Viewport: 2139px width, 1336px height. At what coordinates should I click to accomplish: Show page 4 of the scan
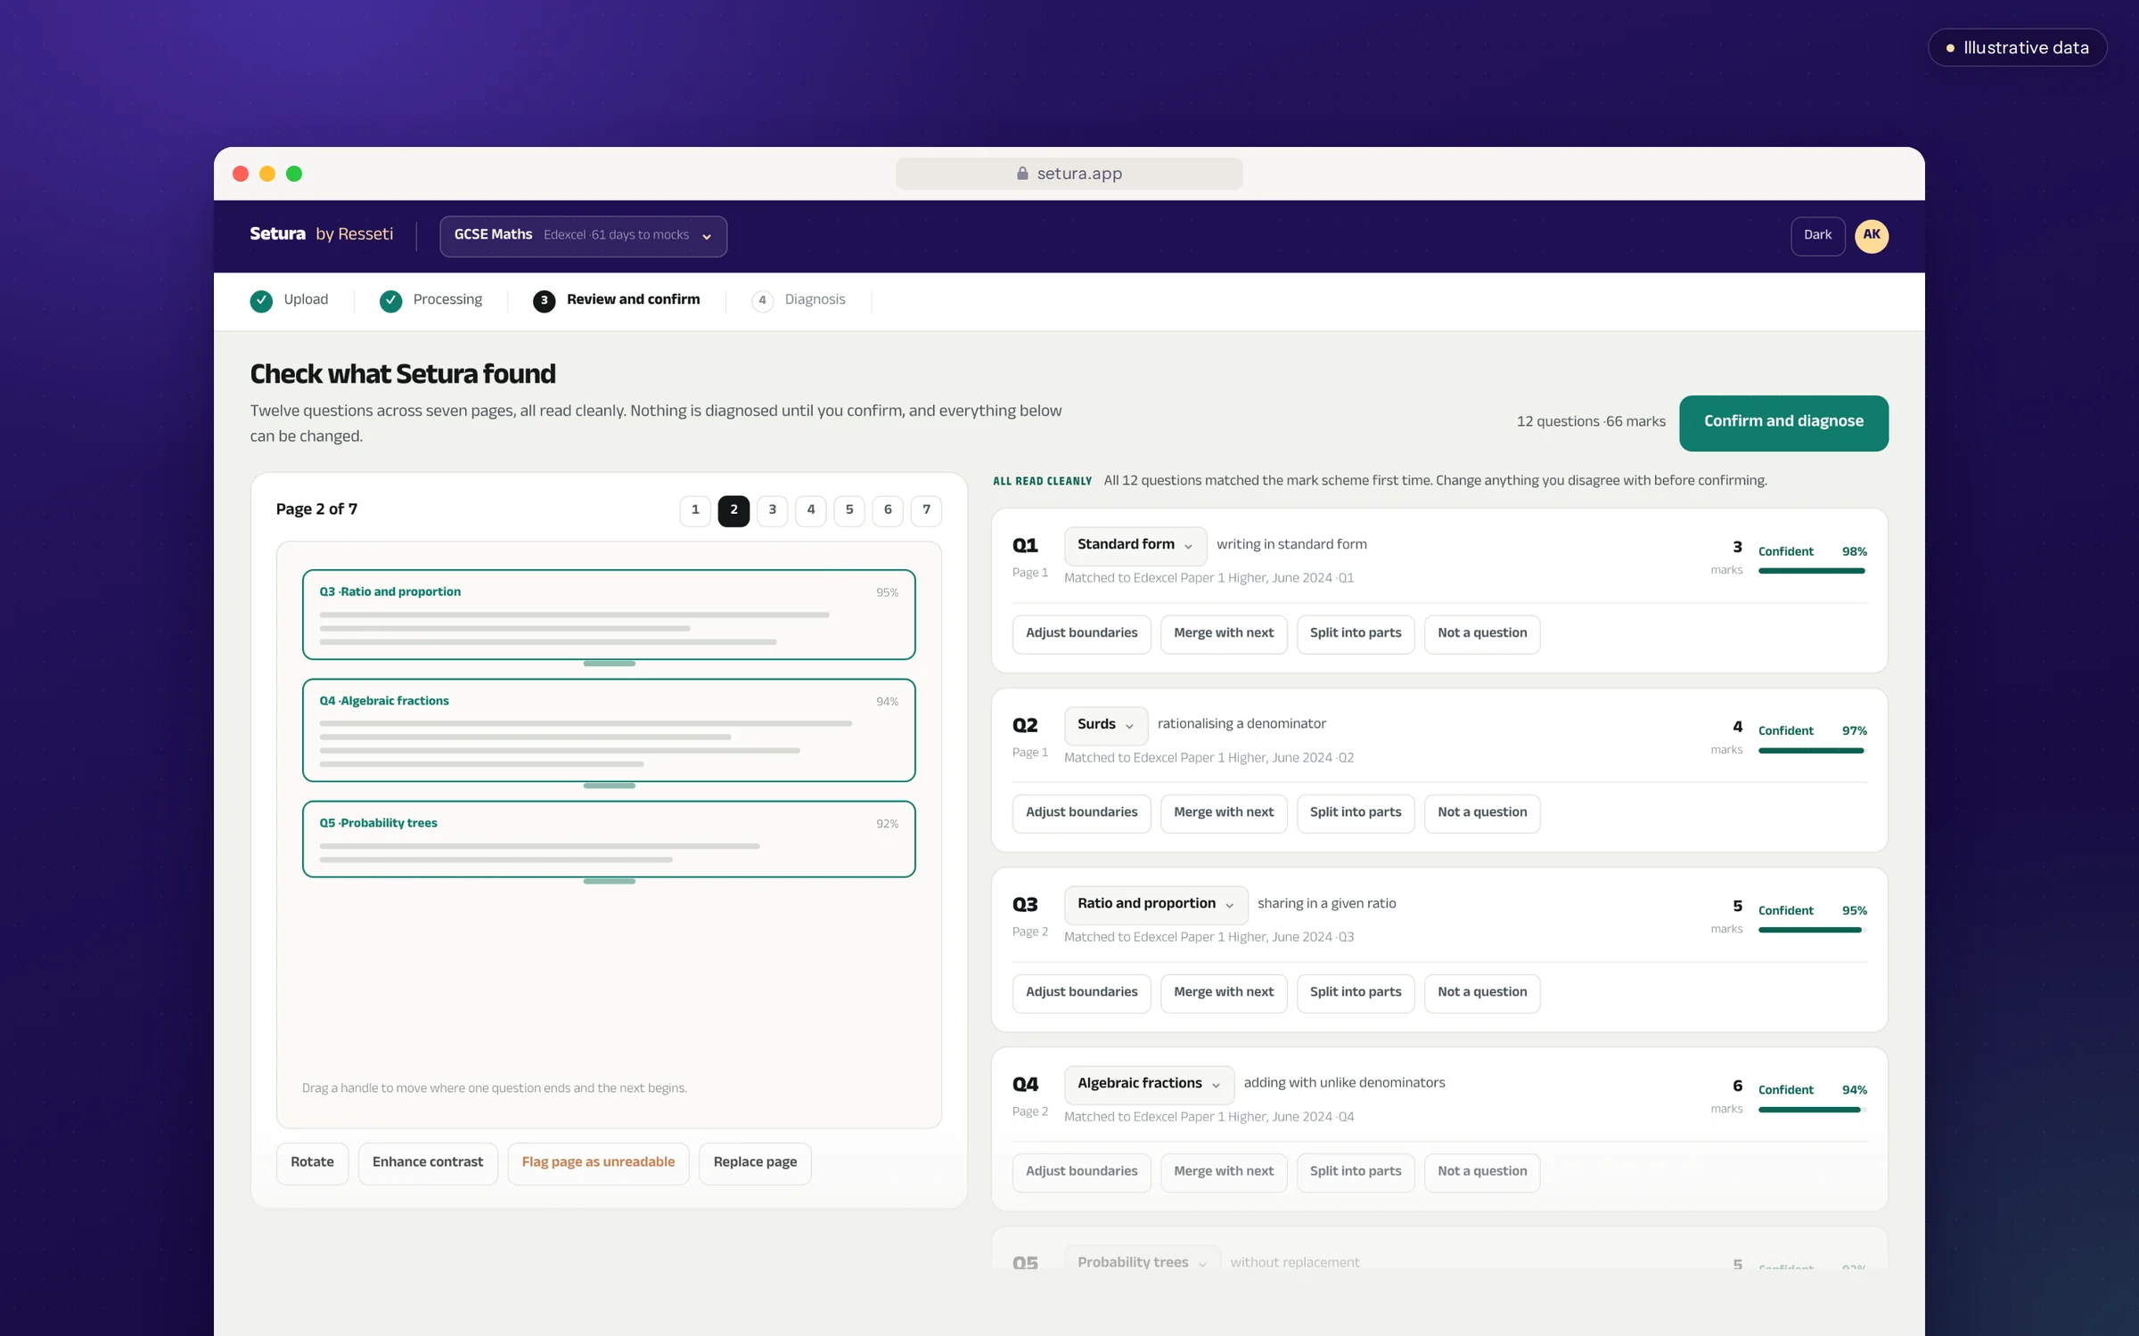click(x=811, y=510)
